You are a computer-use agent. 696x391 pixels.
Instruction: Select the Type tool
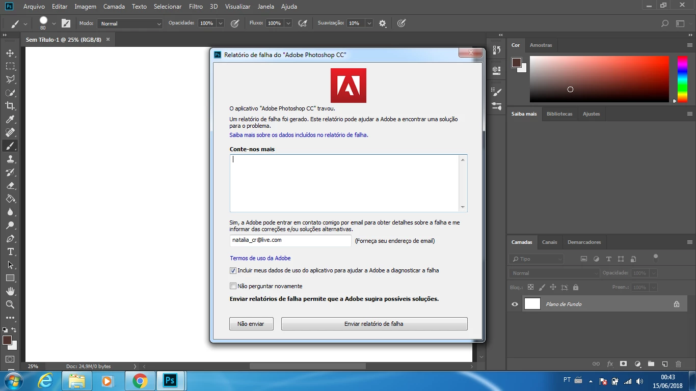coord(10,252)
